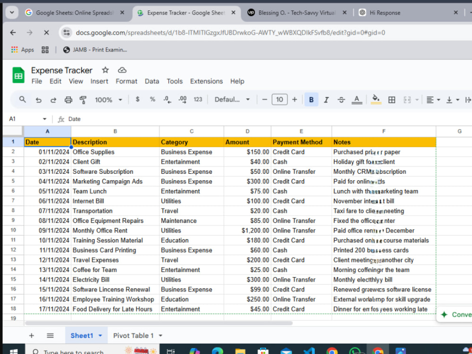Add a new sheet

coord(31,335)
